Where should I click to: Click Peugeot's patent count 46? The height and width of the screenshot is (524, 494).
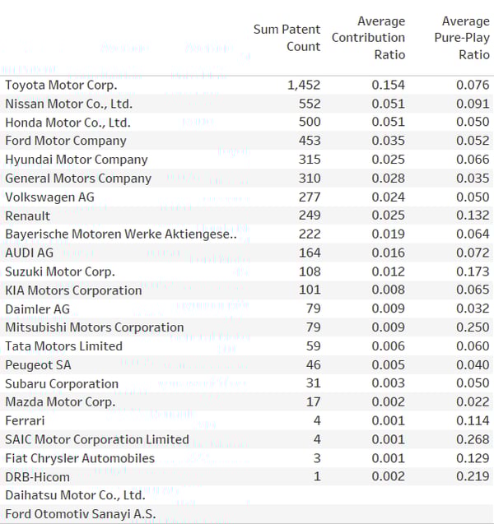click(x=314, y=364)
